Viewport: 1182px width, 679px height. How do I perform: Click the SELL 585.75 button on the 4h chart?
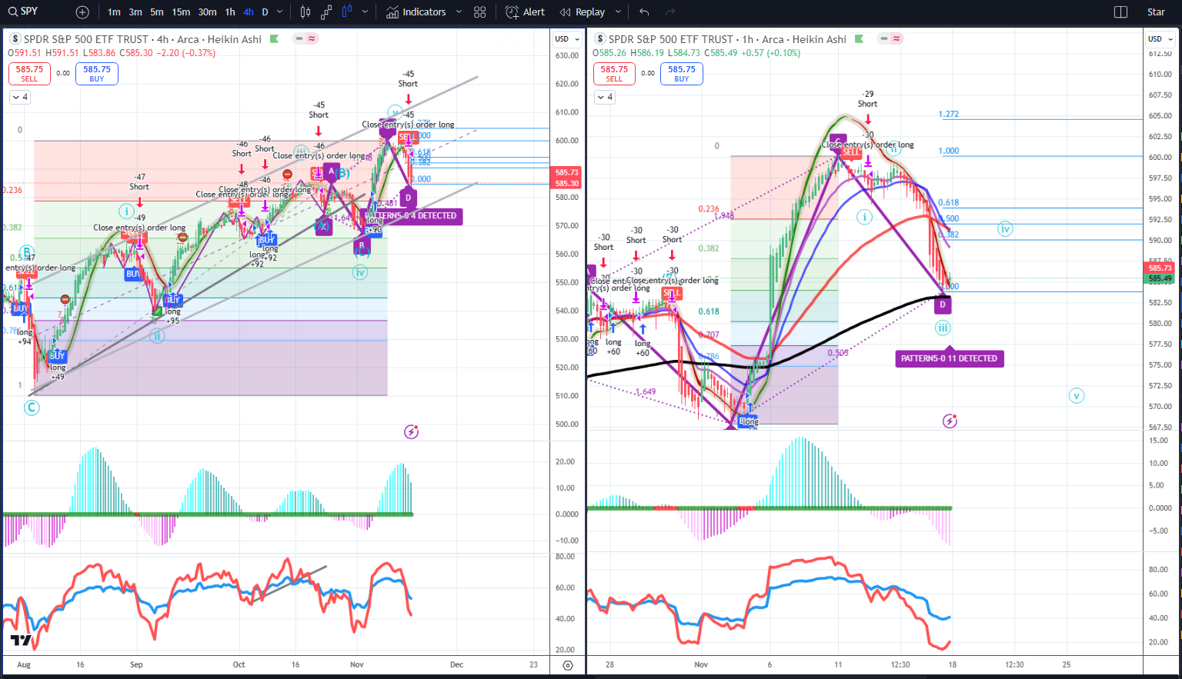click(29, 73)
